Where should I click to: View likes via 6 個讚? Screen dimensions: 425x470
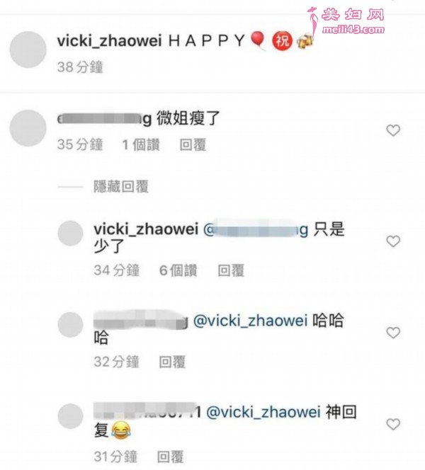(x=178, y=270)
